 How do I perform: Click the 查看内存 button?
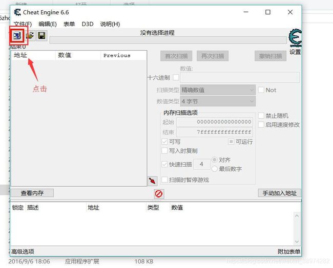click(32, 193)
